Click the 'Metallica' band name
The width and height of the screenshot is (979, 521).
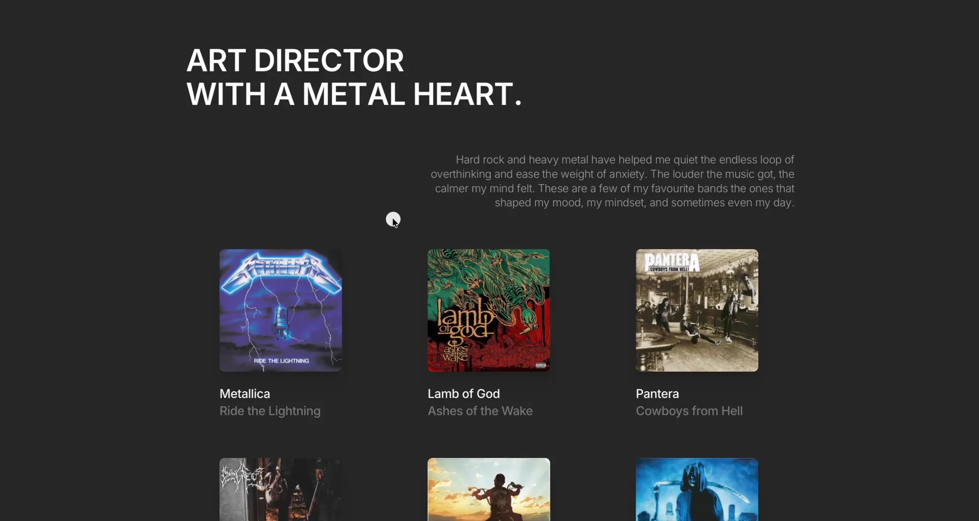[x=245, y=394]
